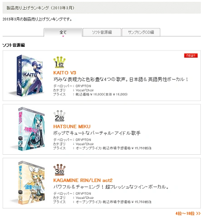The width and height of the screenshot is (203, 218).
Task: Click the pink arrow under 全て tab
Action: pos(63,36)
